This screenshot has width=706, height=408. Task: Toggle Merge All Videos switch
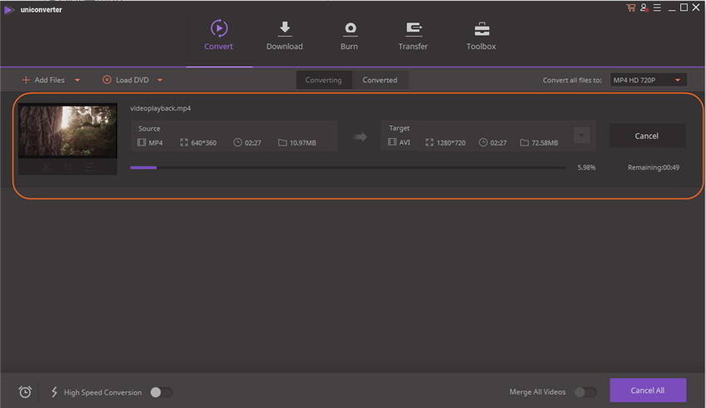coord(586,392)
